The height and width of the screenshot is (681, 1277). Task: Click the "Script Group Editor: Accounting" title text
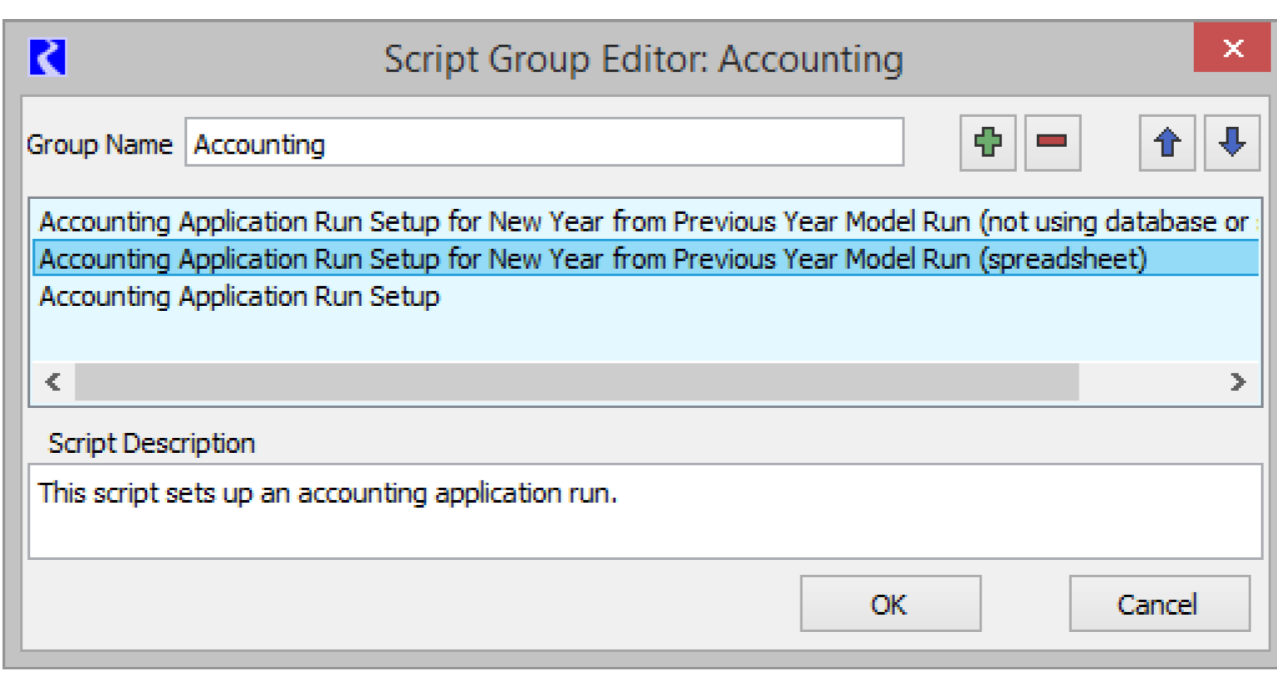643,60
